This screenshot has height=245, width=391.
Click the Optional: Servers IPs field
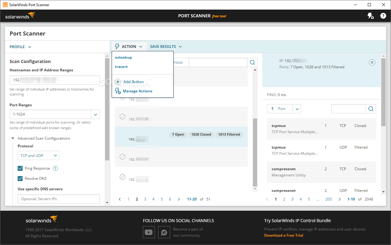59,199
